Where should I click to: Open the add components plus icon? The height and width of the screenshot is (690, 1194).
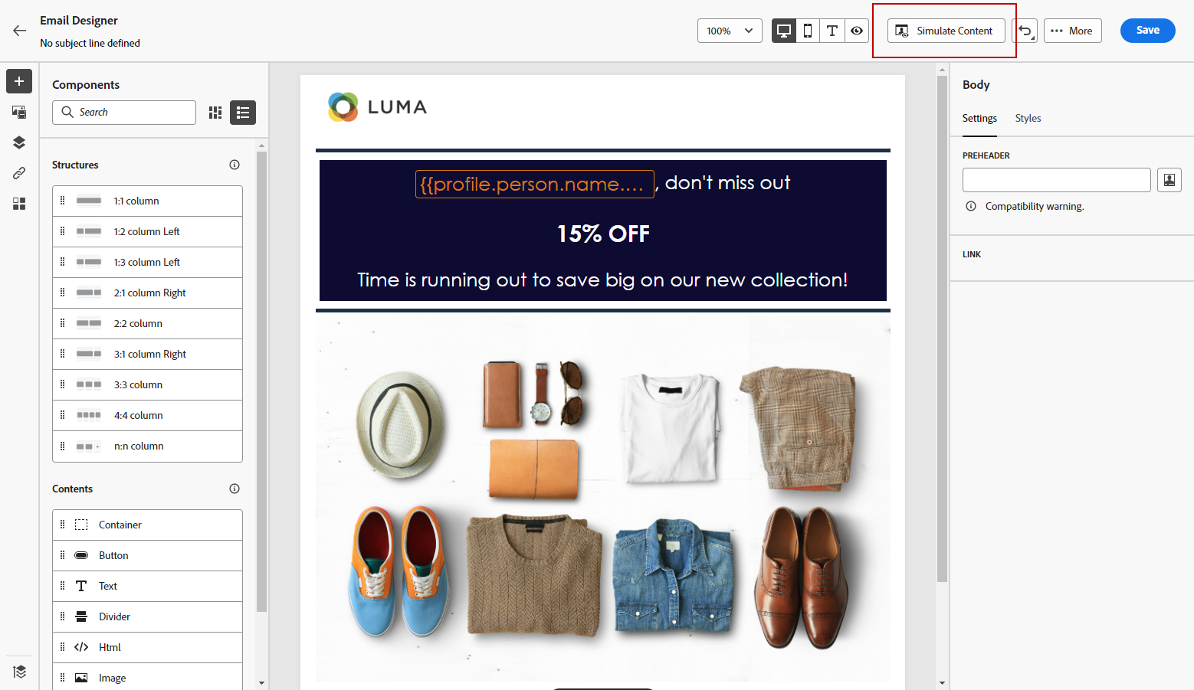[19, 81]
